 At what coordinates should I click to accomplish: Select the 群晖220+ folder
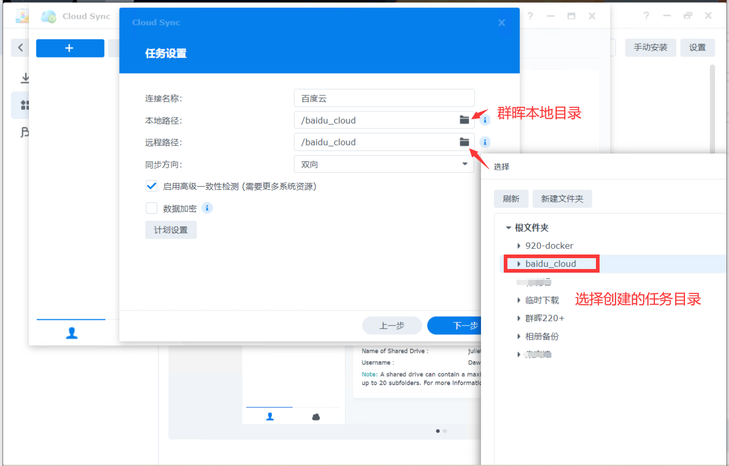pyautogui.click(x=545, y=318)
